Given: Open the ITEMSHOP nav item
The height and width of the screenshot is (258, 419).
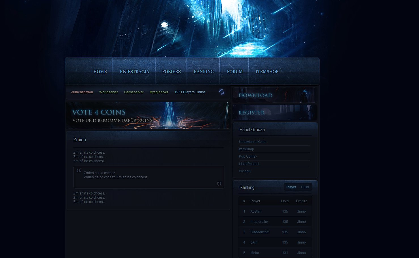Looking at the screenshot, I should tap(267, 72).
